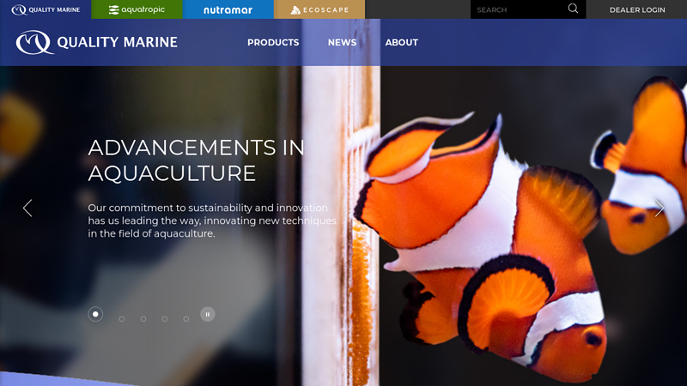This screenshot has height=386, width=687.
Task: Open the Nutramar brand tab
Action: point(228,9)
